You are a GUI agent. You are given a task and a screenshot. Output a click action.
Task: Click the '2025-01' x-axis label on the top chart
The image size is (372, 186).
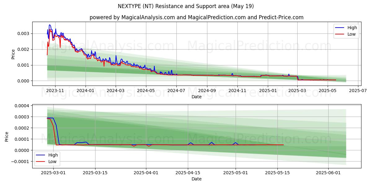coord(268,91)
